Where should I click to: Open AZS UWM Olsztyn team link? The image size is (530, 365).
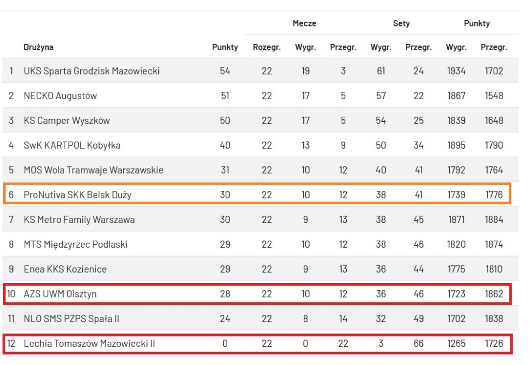click(x=60, y=294)
